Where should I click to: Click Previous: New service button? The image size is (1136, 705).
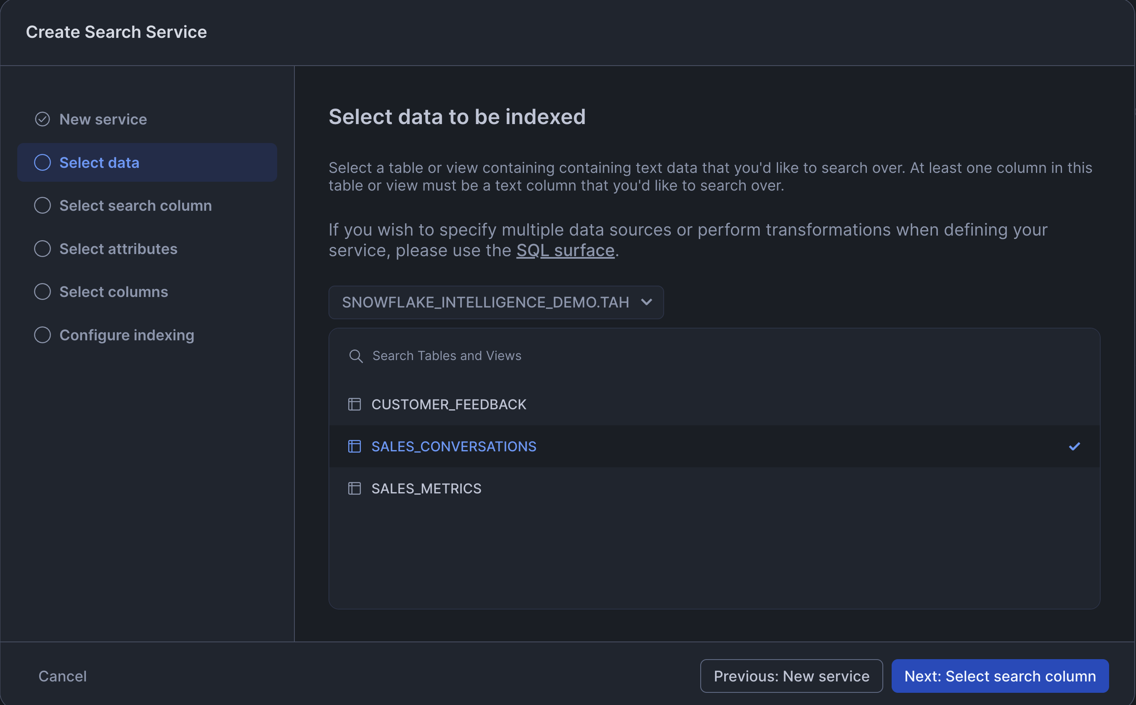[791, 676]
